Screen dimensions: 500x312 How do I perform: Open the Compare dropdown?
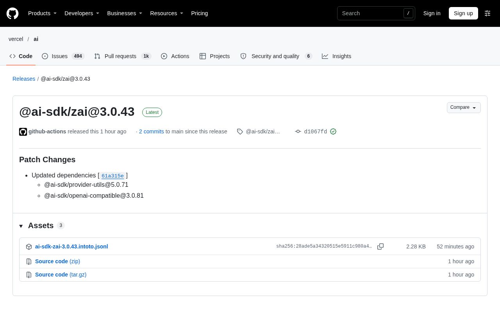[464, 108]
